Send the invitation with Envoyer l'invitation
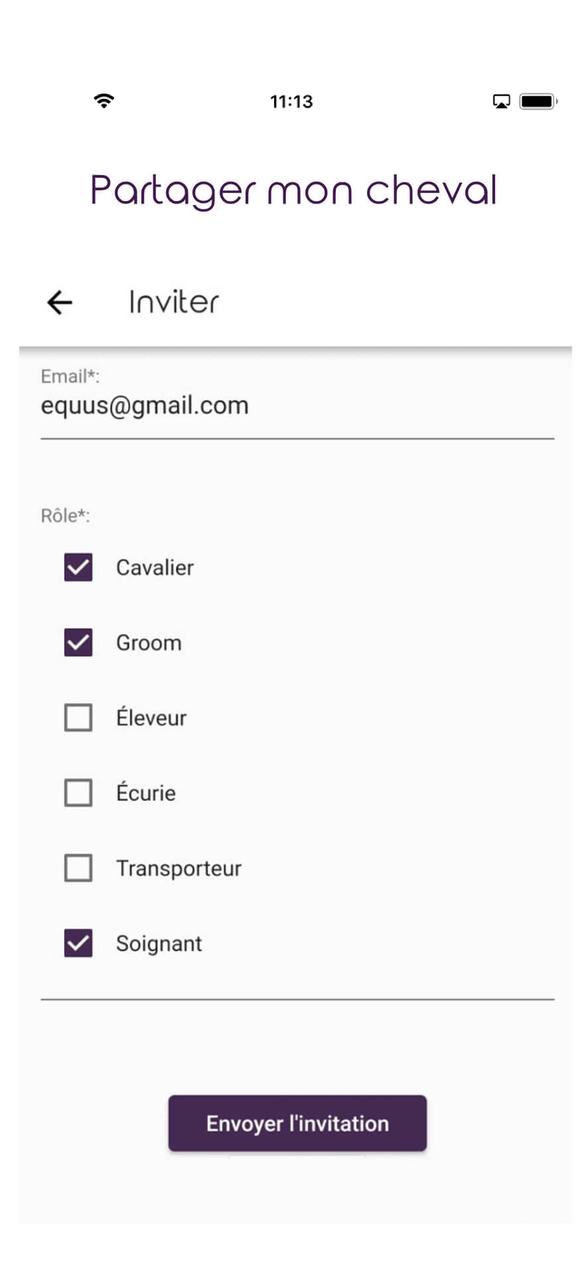Image resolution: width=586 pixels, height=1269 pixels. click(297, 1123)
